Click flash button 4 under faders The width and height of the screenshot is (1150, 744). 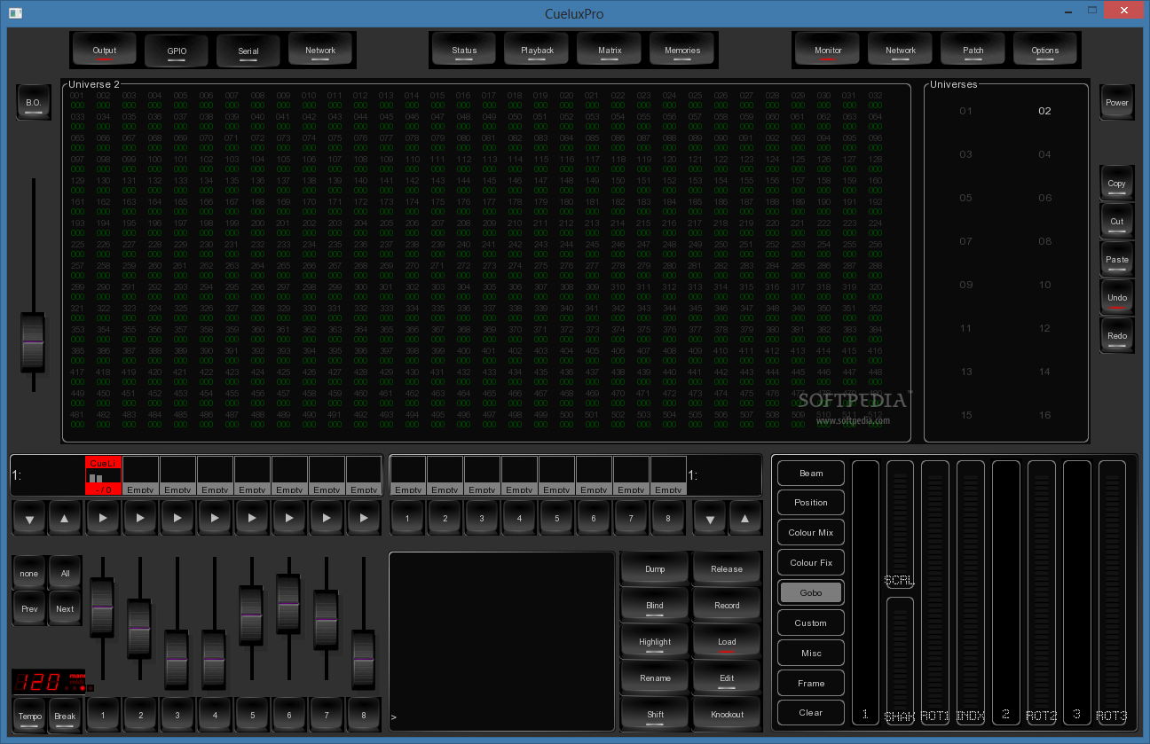[x=214, y=715]
